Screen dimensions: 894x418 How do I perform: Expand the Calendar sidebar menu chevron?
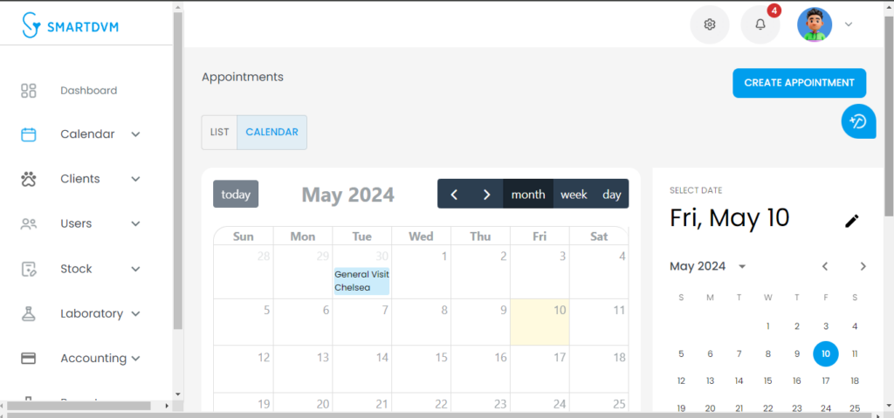pos(135,134)
